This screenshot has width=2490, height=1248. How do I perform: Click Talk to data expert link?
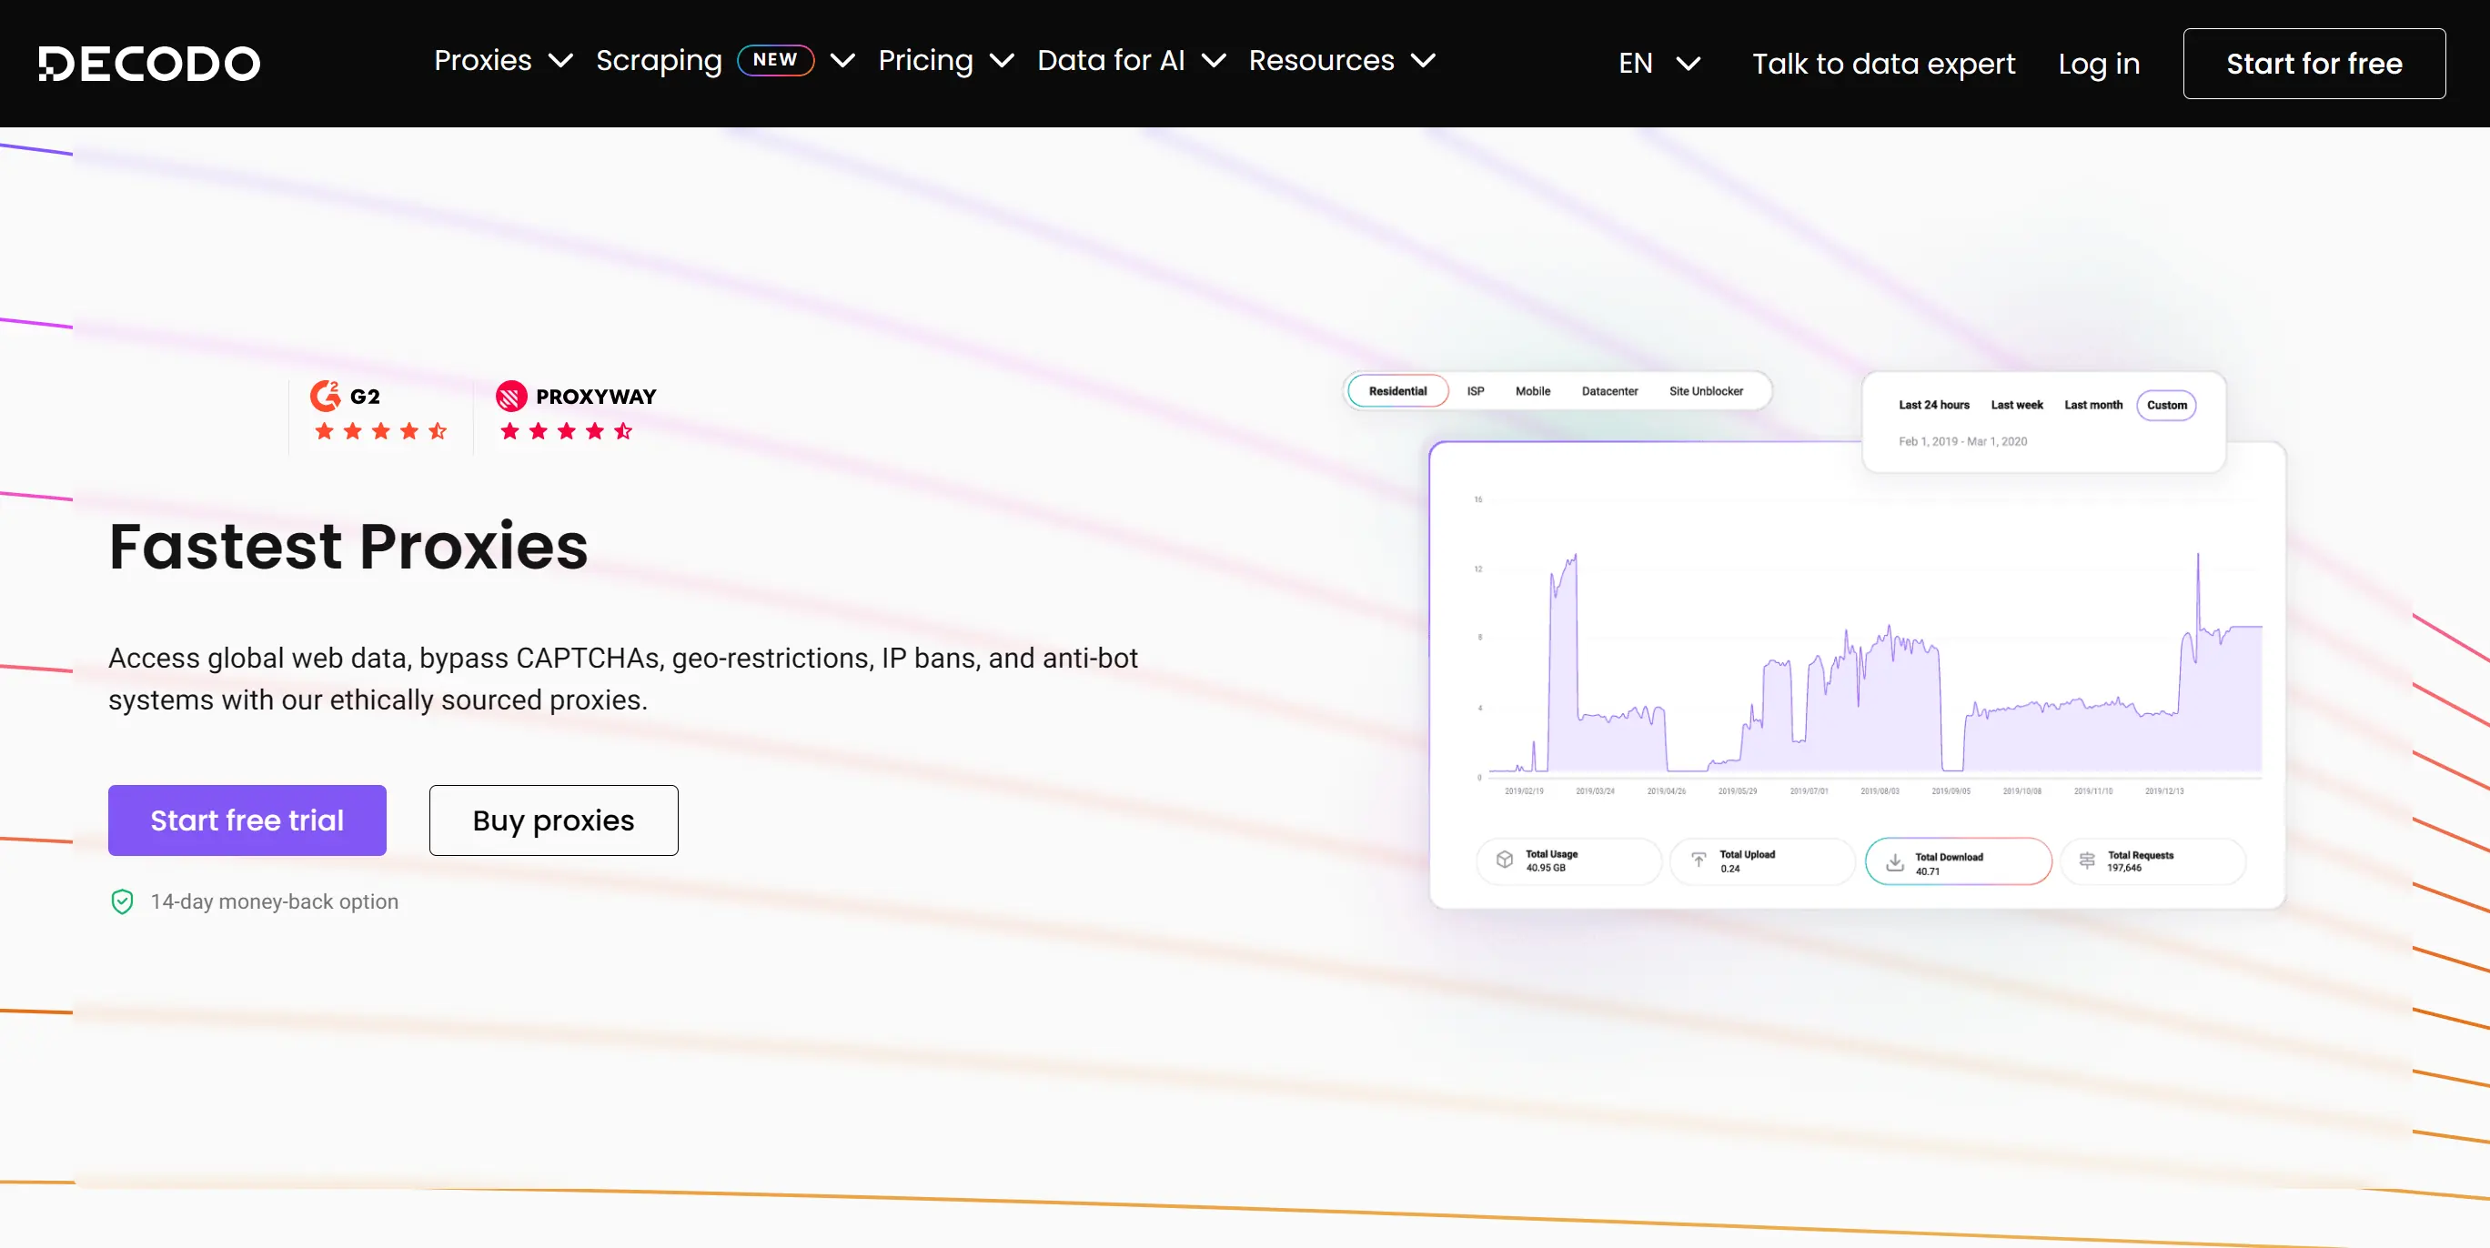pyautogui.click(x=1884, y=64)
